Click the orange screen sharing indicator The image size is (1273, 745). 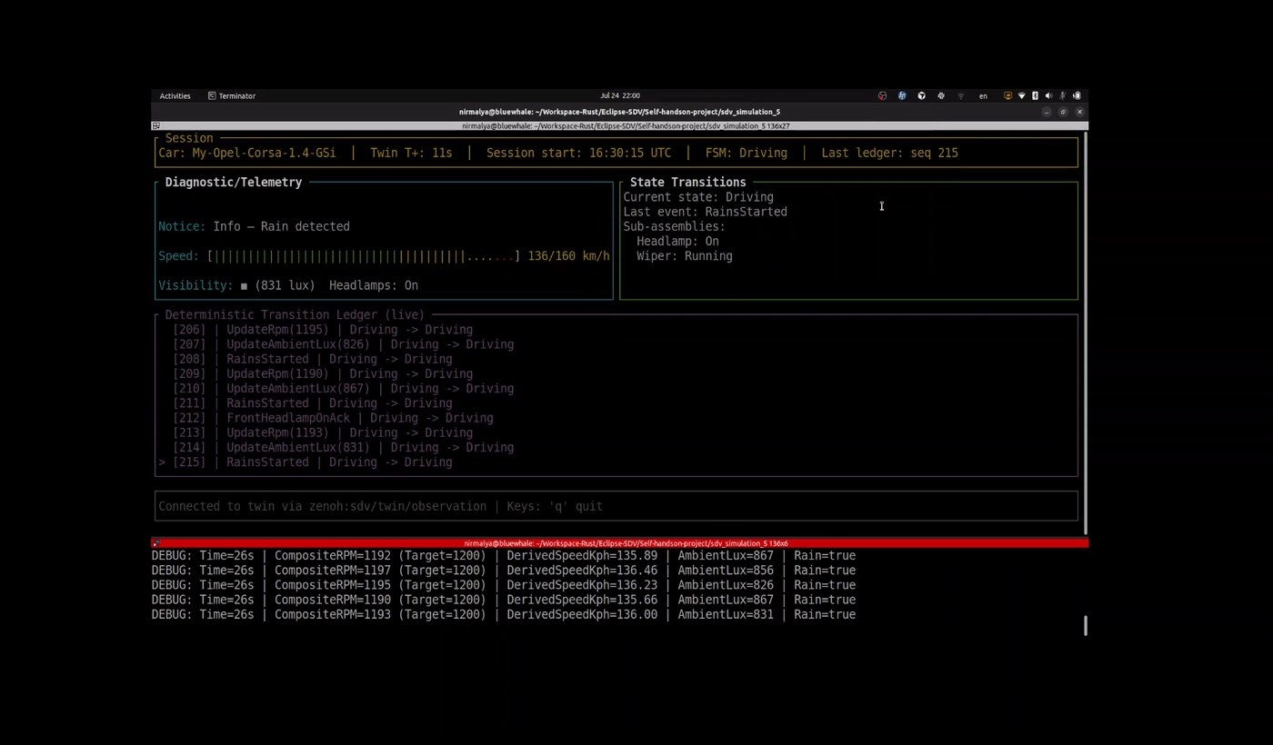(x=1007, y=95)
